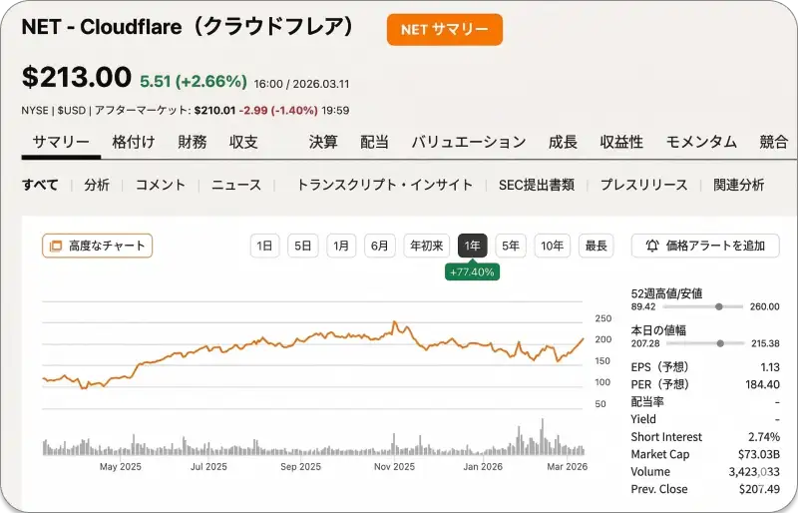Open the 格付け ratings tab

click(134, 142)
